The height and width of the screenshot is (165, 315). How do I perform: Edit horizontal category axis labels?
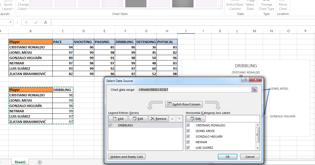[196, 119]
